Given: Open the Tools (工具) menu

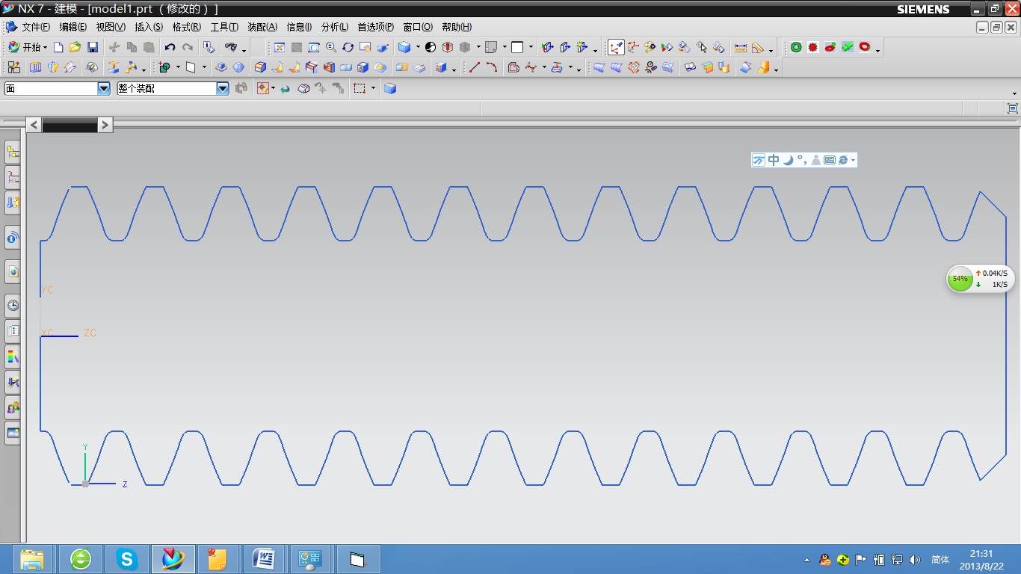Looking at the screenshot, I should point(224,27).
